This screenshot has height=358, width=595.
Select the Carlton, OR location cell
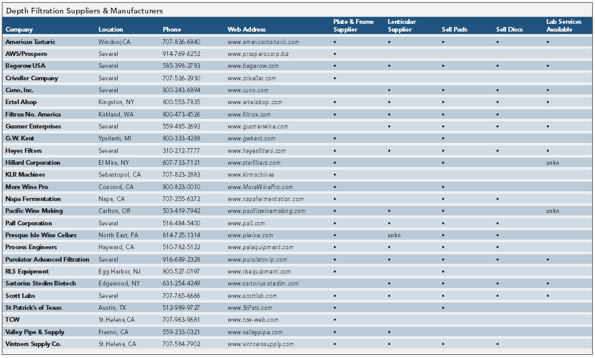pyautogui.click(x=114, y=211)
